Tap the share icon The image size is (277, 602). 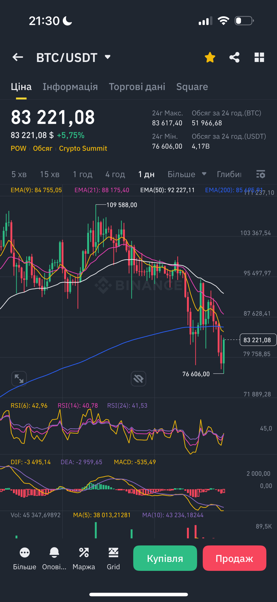tap(235, 57)
